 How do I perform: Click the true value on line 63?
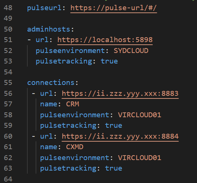[114, 168]
